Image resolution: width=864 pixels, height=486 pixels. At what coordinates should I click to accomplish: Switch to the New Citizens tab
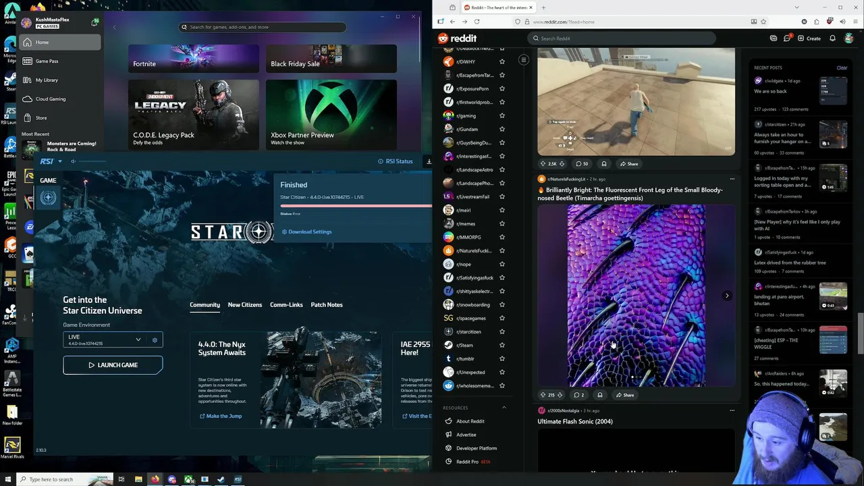(245, 305)
